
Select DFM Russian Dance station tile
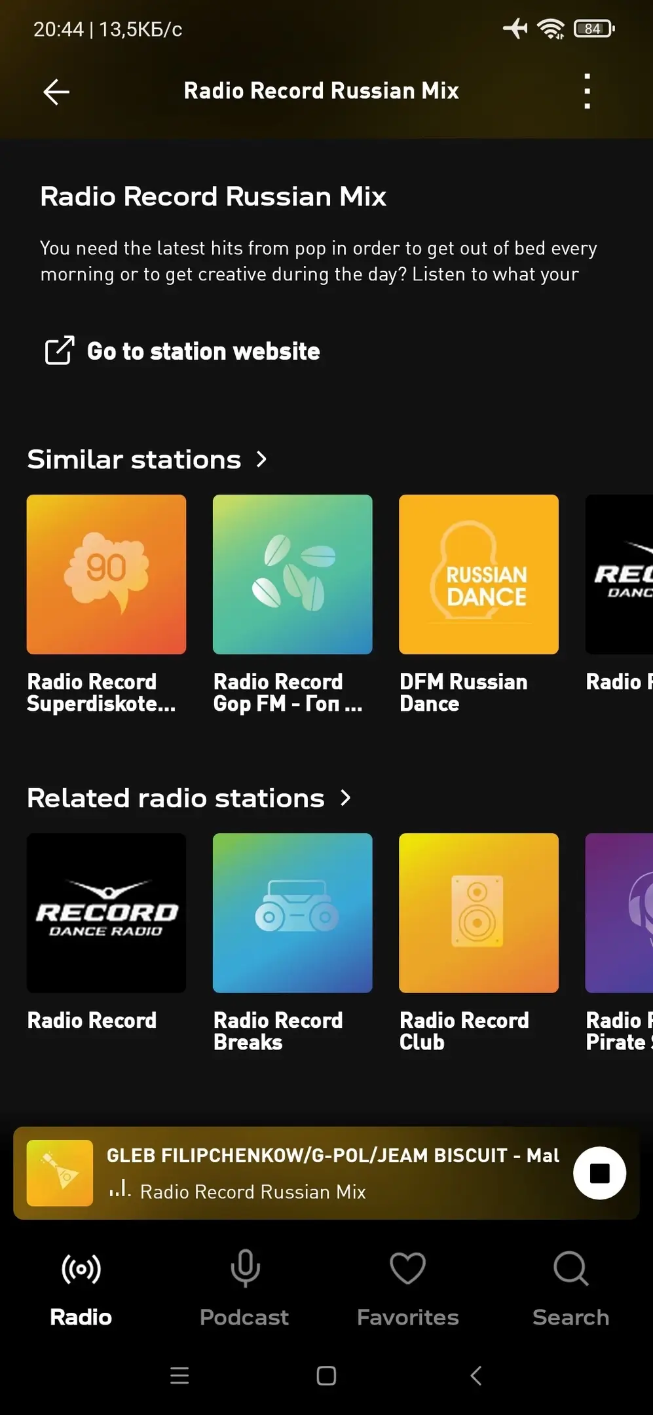click(x=479, y=575)
